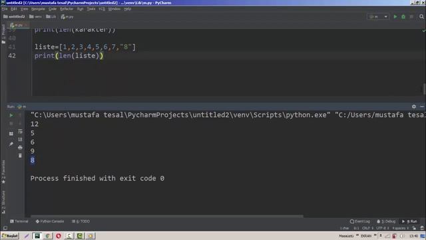Click the status bar icon after the lock
426x240 pixels.
pos(422,228)
